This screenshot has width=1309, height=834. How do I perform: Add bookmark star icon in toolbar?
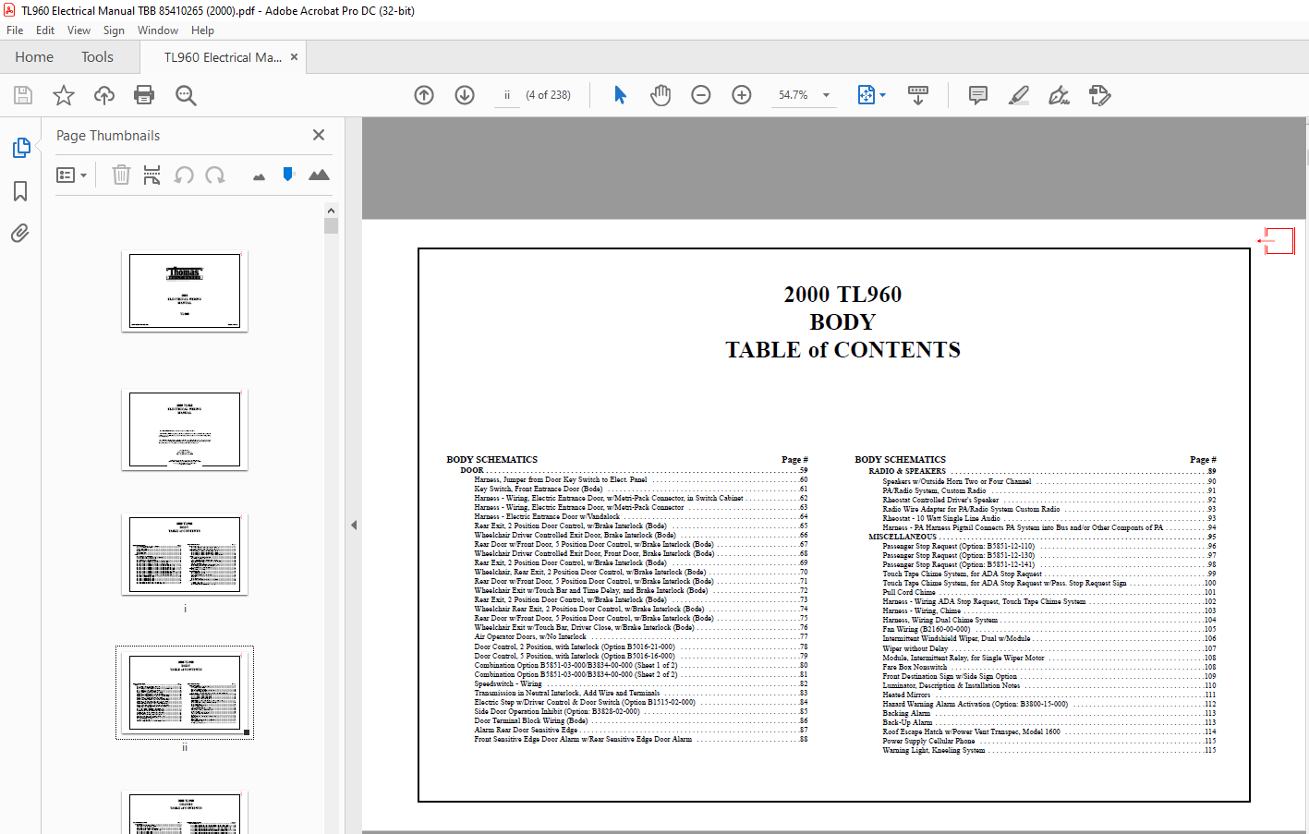coord(64,95)
